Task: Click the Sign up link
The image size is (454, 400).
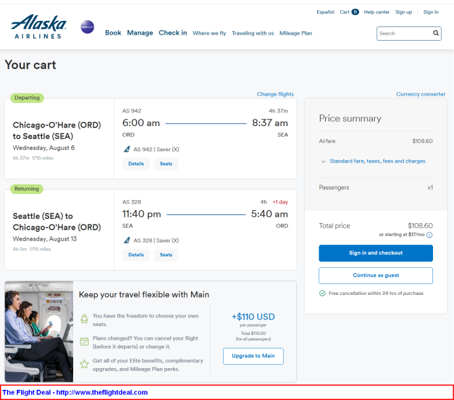Action: pos(403,12)
